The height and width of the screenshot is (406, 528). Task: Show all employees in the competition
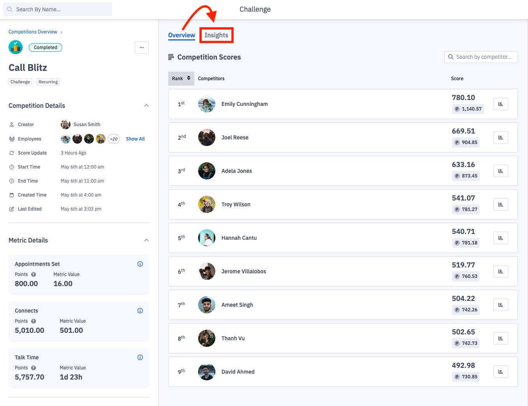(x=135, y=139)
